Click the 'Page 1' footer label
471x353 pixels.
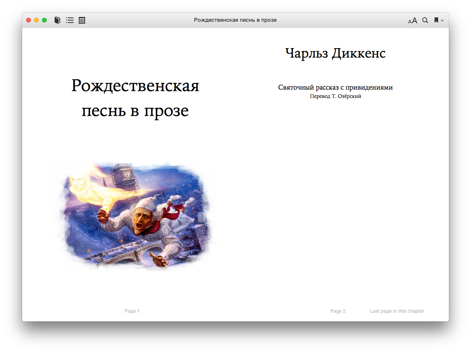pos(132,311)
